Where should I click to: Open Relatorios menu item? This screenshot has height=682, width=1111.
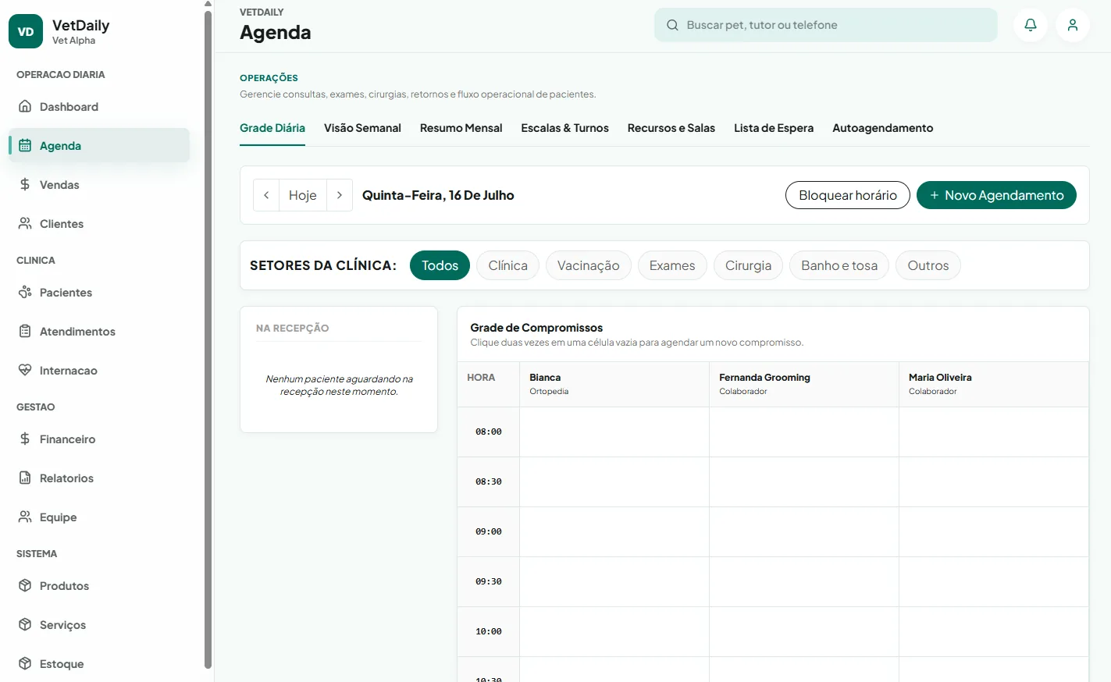pyautogui.click(x=98, y=478)
